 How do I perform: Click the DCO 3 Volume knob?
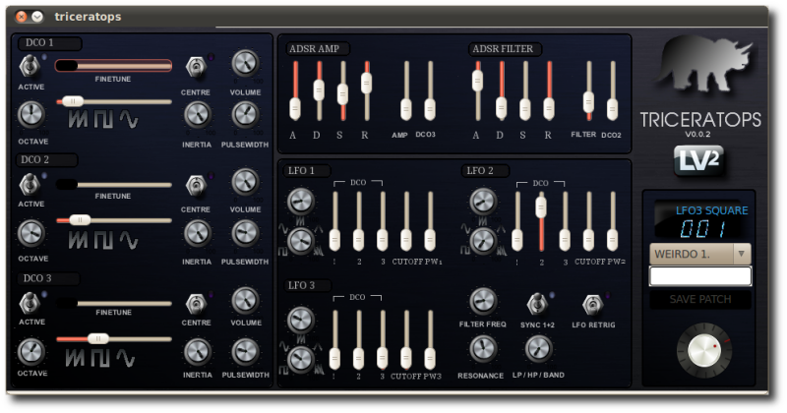click(245, 301)
